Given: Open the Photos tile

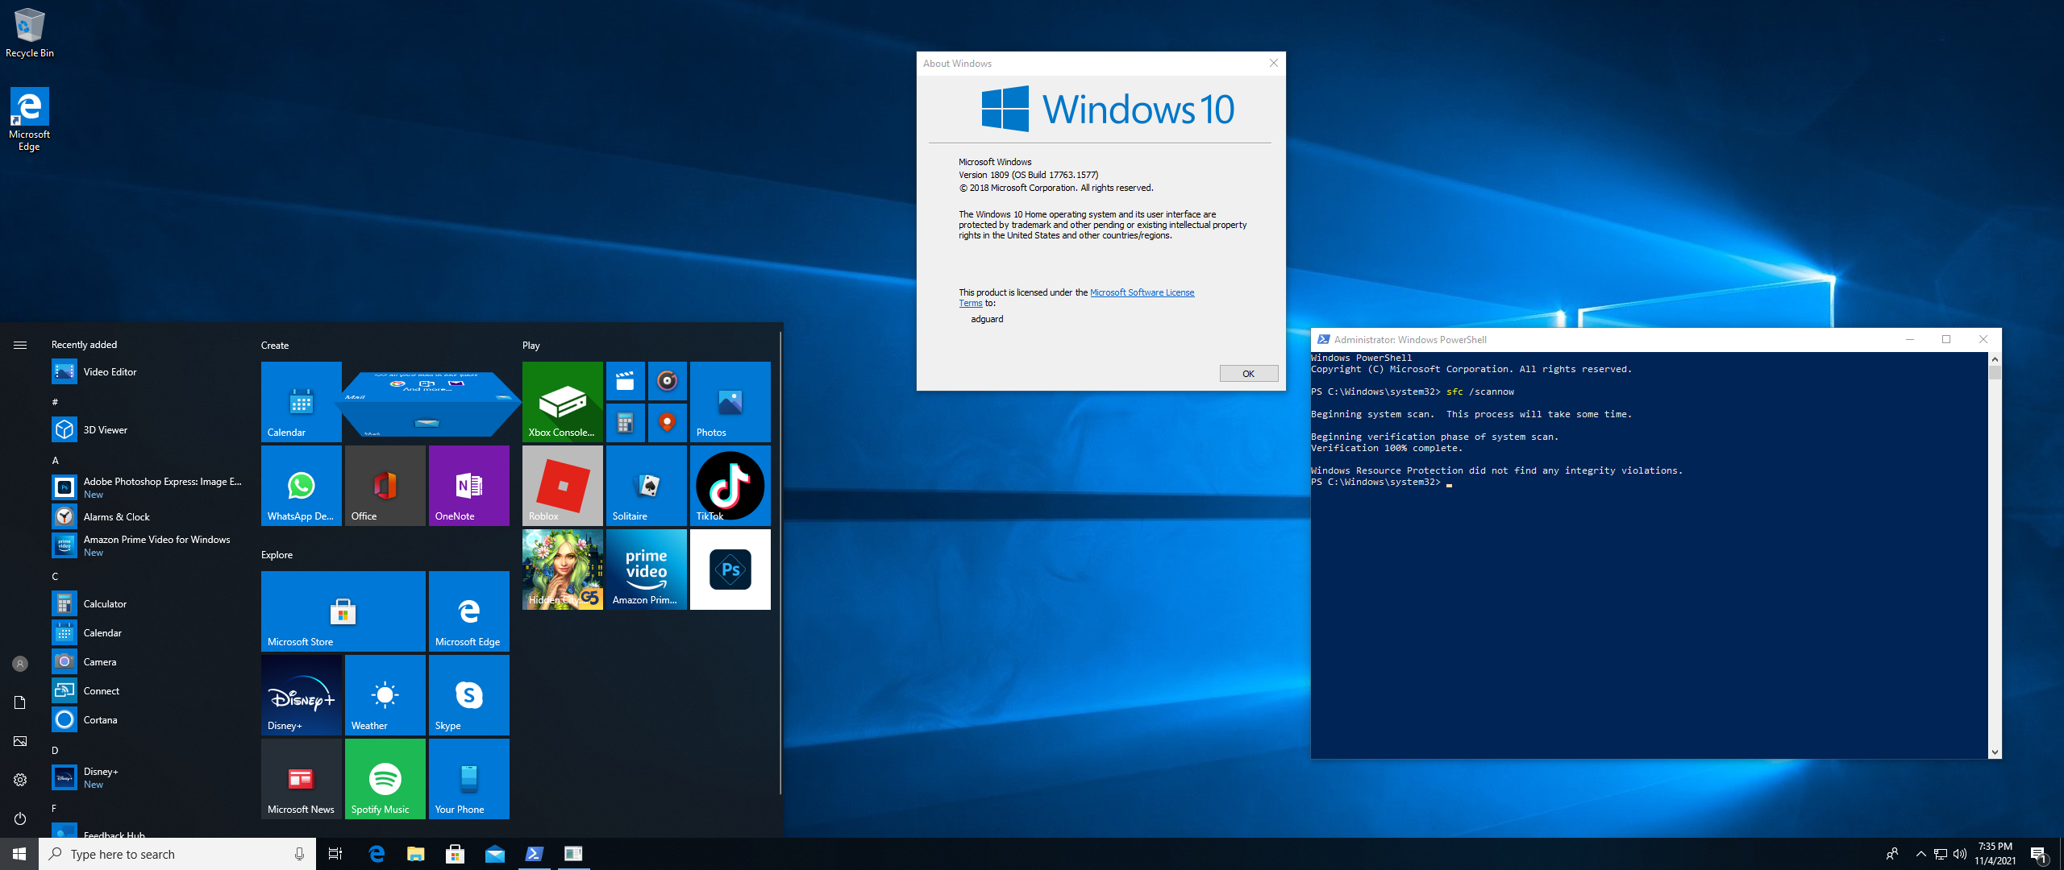Looking at the screenshot, I should click(730, 401).
